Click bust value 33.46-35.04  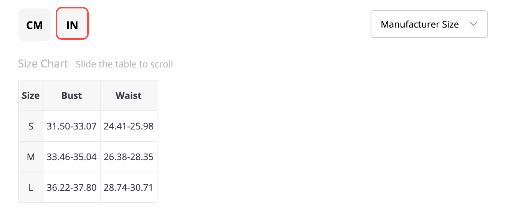click(x=72, y=157)
